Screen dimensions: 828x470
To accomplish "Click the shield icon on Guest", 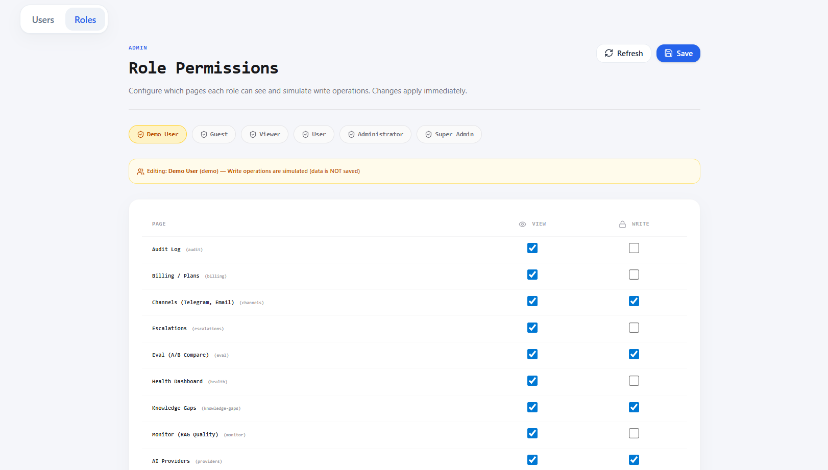I will [x=204, y=135].
